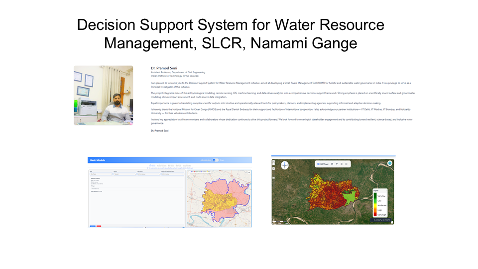This screenshot has width=478, height=269.
Task: Click the blue button at Basic Module bottom
Action: click(93, 226)
